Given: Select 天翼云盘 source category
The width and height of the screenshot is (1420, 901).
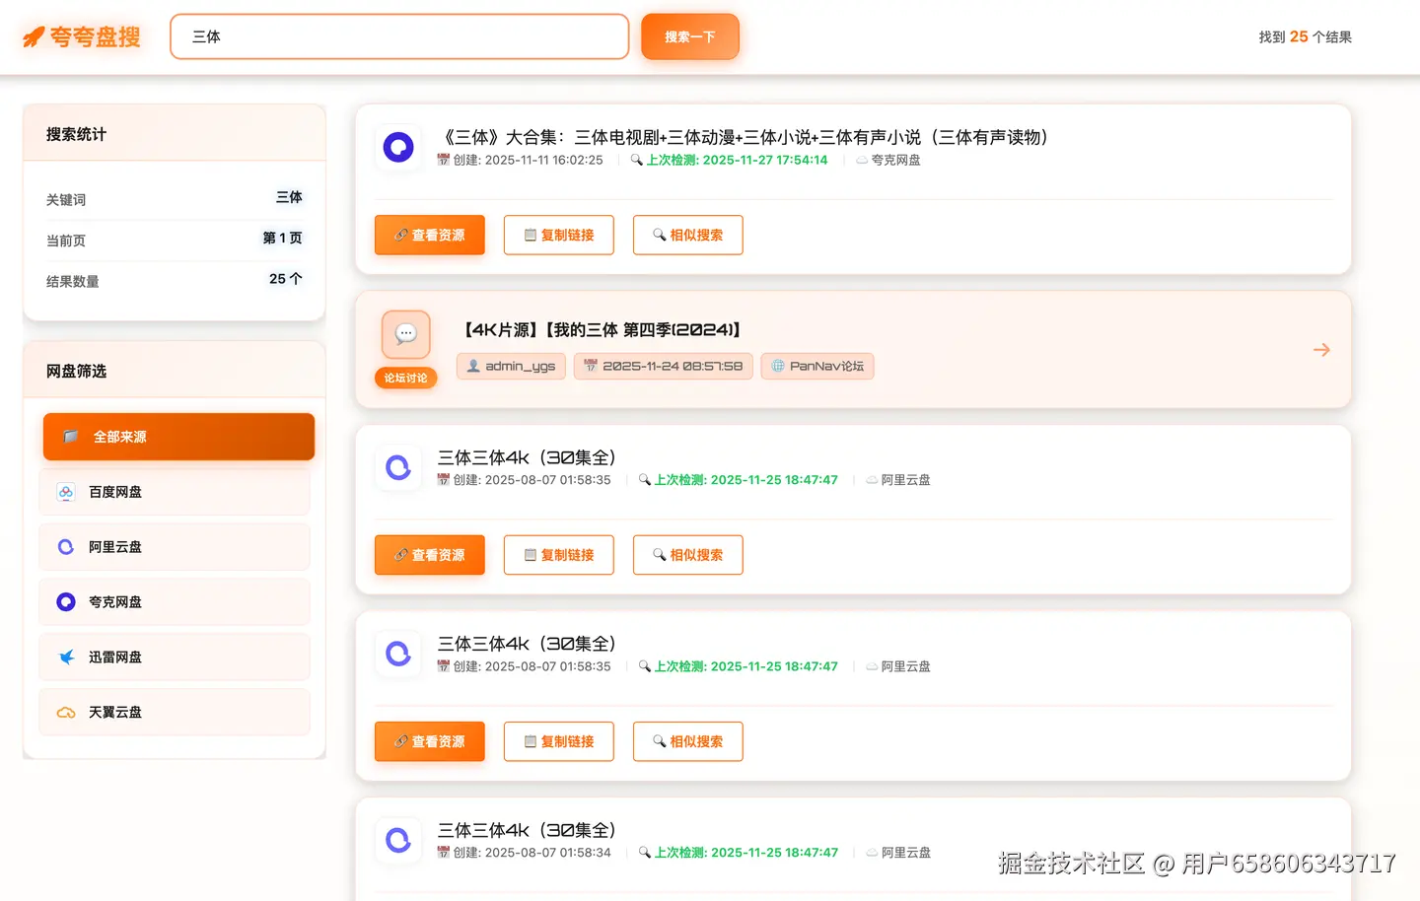Looking at the screenshot, I should tap(175, 712).
